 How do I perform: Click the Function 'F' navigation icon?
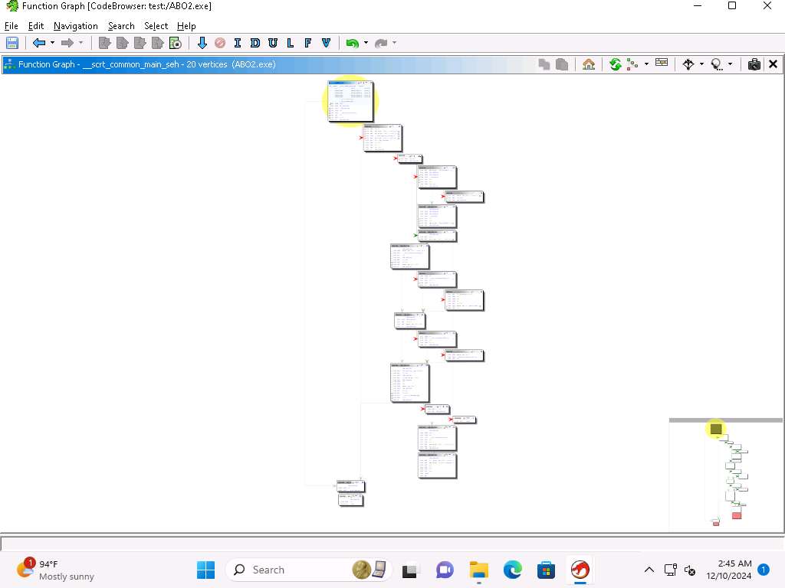(x=308, y=43)
